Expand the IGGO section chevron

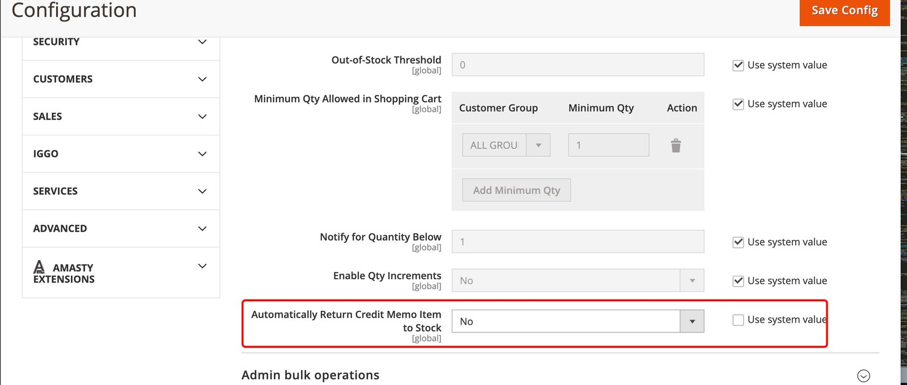(x=202, y=154)
